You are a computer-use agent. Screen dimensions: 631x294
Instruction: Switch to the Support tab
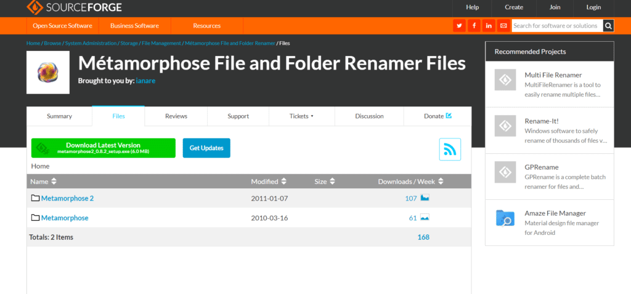tap(238, 116)
